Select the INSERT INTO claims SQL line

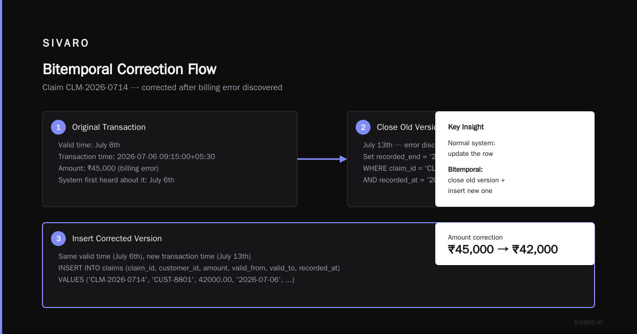tap(199, 268)
